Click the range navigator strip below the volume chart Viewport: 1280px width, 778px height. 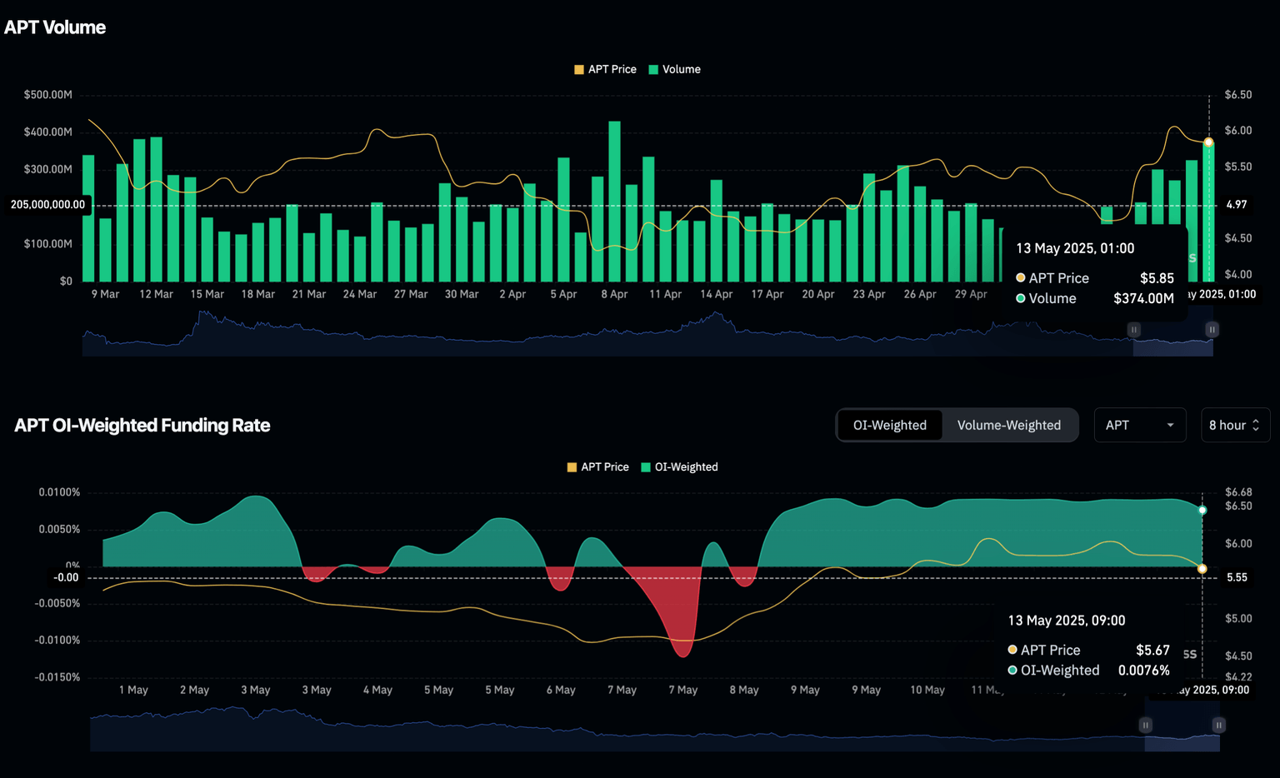(583, 333)
